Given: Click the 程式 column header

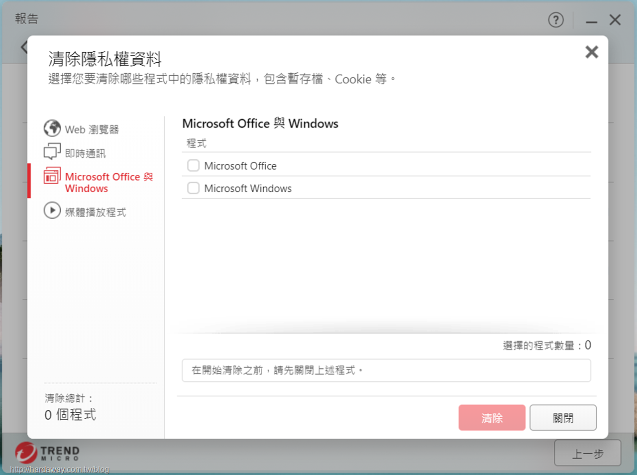Looking at the screenshot, I should point(196,143).
